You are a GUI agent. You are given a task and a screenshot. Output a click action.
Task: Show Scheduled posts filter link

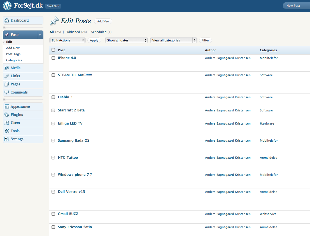[99, 32]
